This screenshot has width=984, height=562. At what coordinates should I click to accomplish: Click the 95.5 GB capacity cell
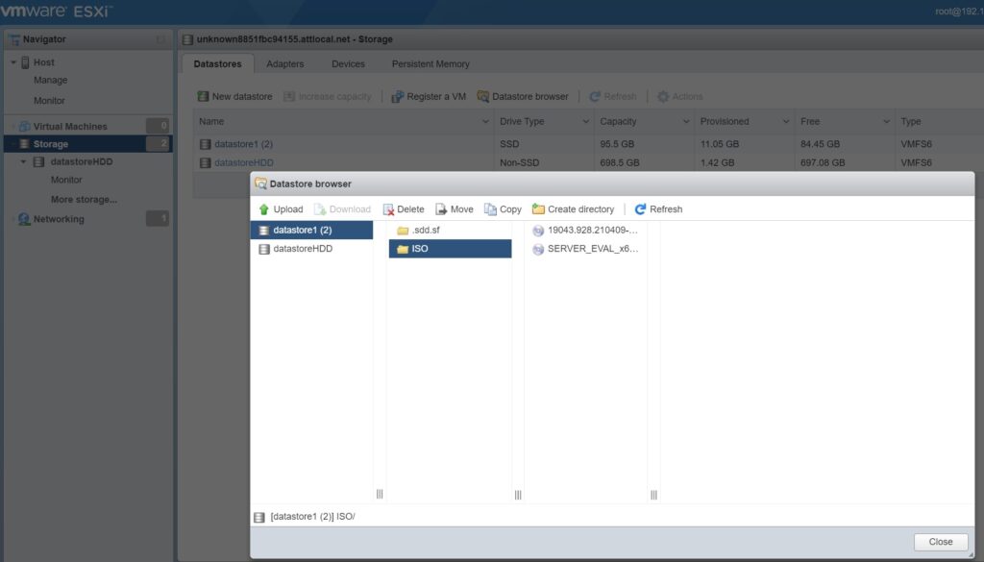tap(617, 144)
